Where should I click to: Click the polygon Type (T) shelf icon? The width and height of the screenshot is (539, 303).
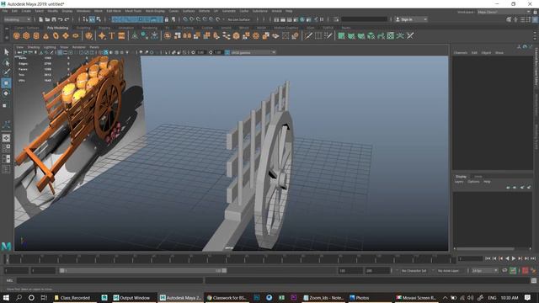pyautogui.click(x=112, y=35)
